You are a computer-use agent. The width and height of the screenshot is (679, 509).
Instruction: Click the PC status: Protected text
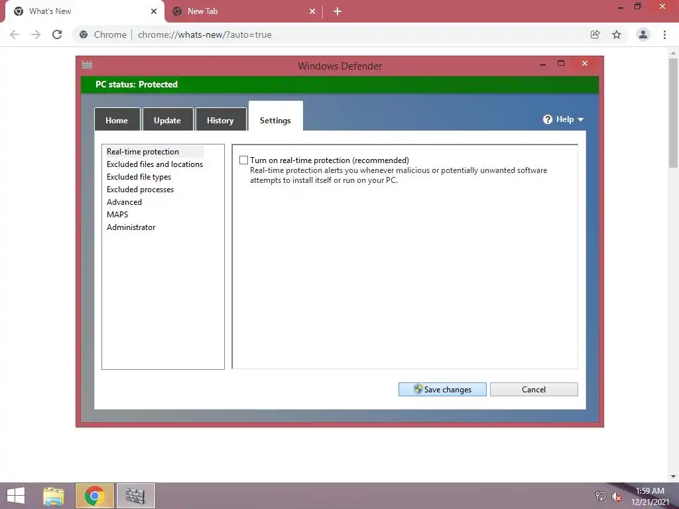coord(137,84)
